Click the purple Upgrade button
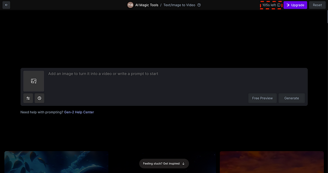 click(x=295, y=5)
